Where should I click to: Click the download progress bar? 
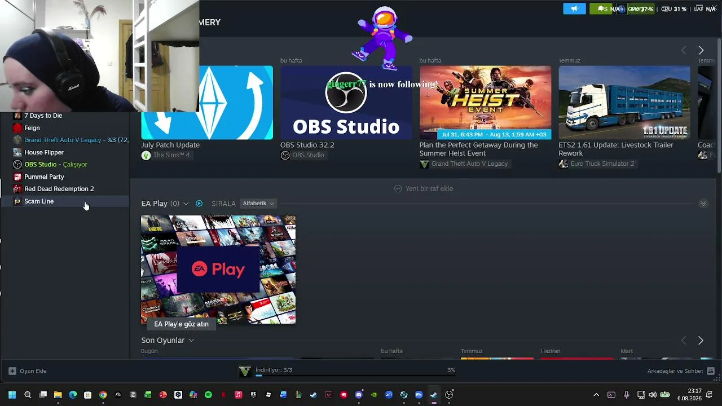355,375
